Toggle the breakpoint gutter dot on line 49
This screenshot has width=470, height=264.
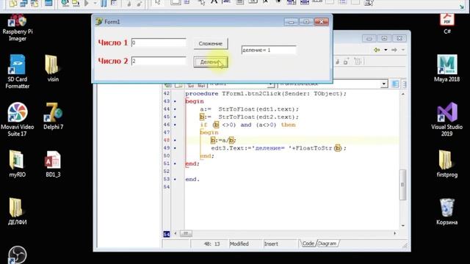click(x=175, y=148)
